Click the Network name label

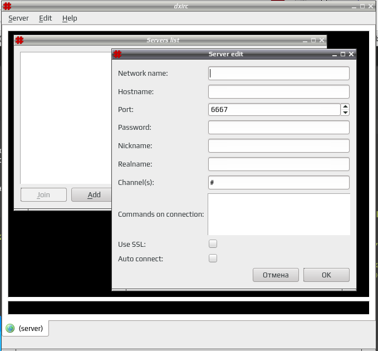[143, 74]
